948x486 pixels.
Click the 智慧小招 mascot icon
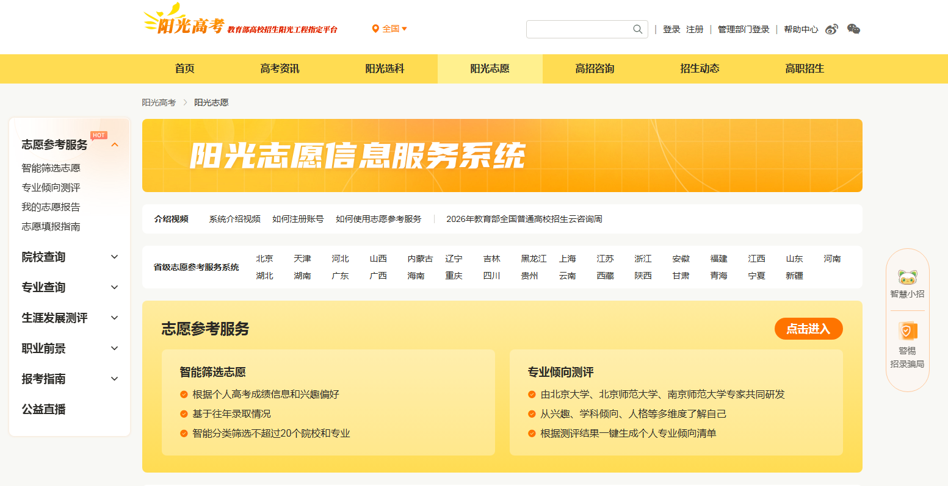(907, 278)
